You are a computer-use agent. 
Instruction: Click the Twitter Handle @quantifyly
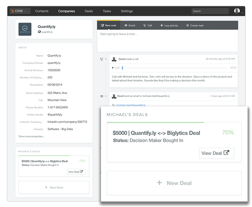click(55, 115)
